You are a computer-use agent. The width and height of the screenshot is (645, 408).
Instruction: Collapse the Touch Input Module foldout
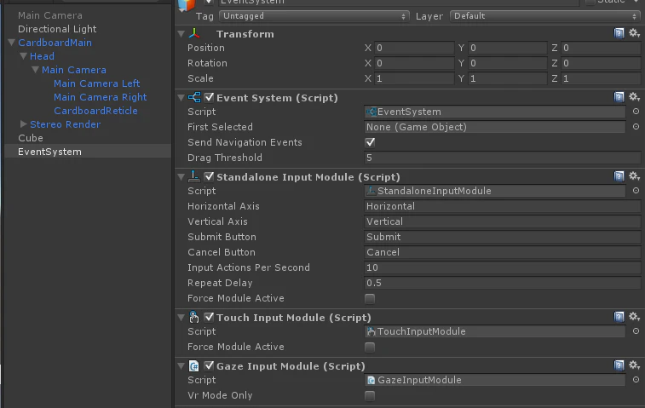coord(181,318)
